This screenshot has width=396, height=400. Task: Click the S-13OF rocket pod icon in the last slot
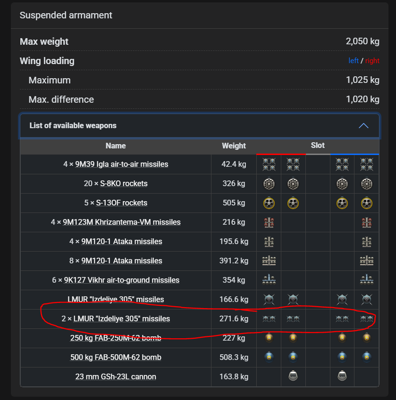click(x=366, y=203)
